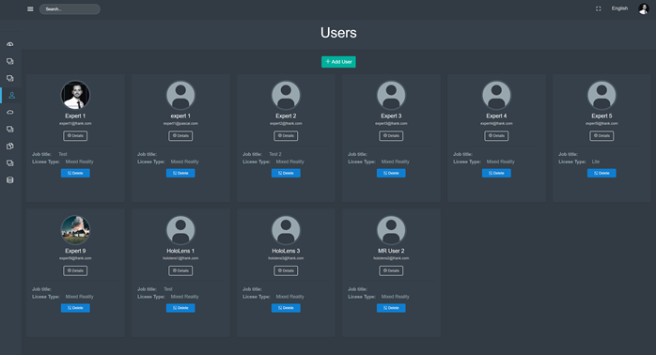
Task: Click HoloLens 1 job title value Test
Action: pyautogui.click(x=168, y=289)
